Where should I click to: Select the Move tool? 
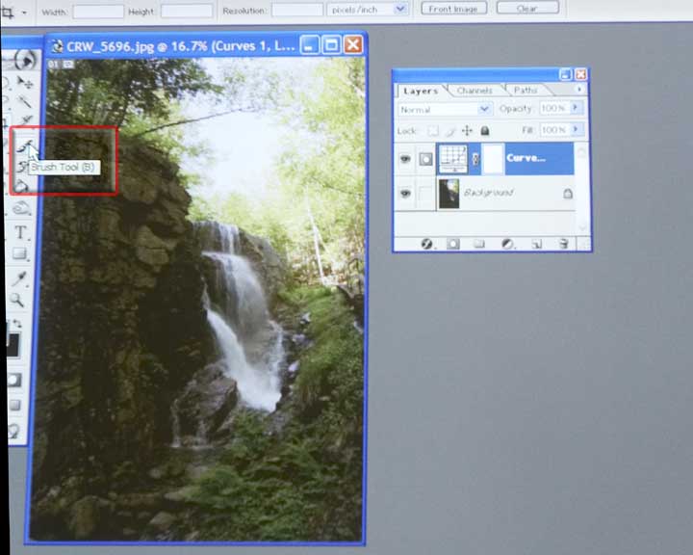[x=25, y=82]
